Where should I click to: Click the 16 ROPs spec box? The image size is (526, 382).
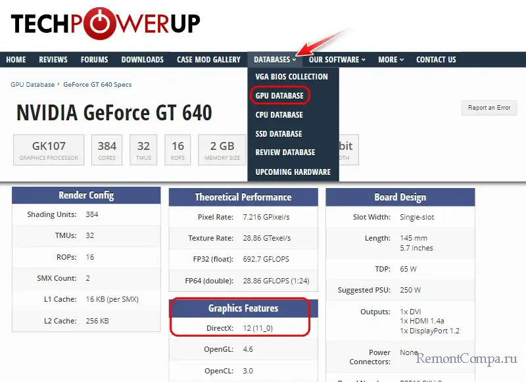coord(178,150)
